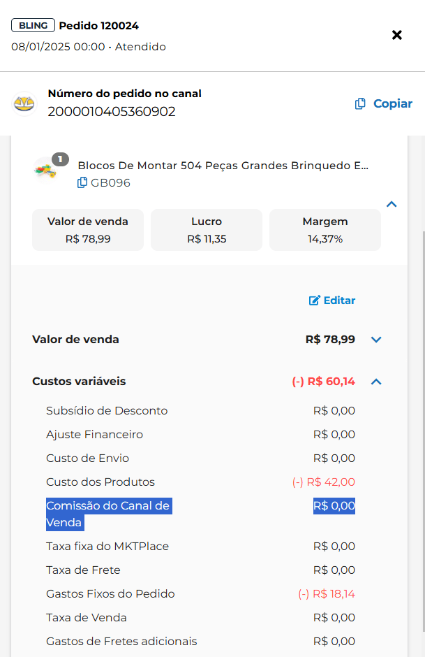Screen dimensions: 425x657
Task: Select the Valor de venda summary card
Action: (88, 230)
